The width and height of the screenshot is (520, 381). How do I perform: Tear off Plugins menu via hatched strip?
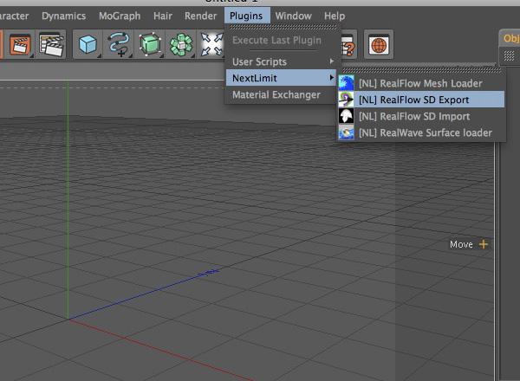[283, 27]
